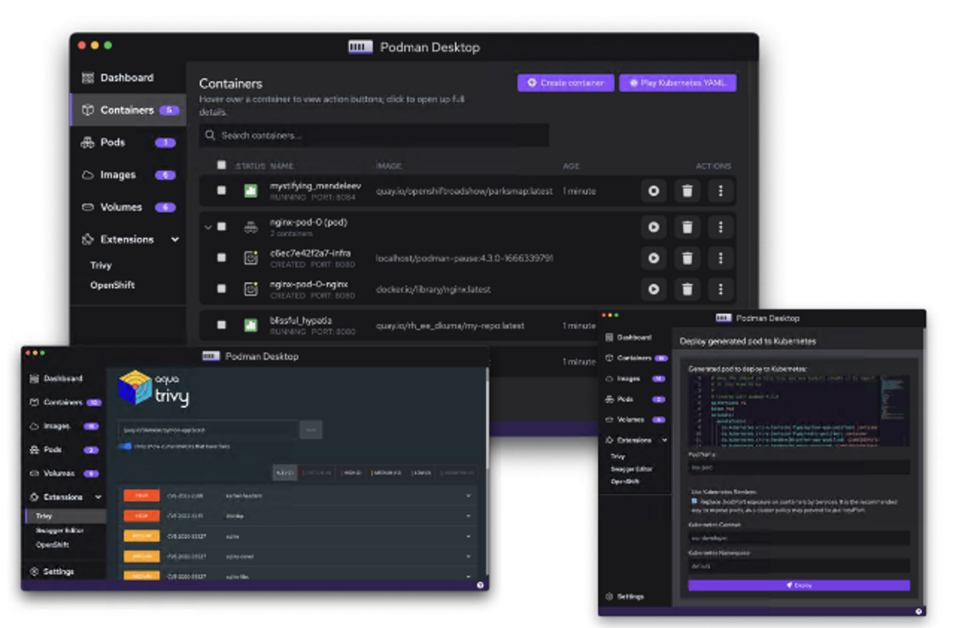Click Pods icon in main window sidebar

(88, 142)
